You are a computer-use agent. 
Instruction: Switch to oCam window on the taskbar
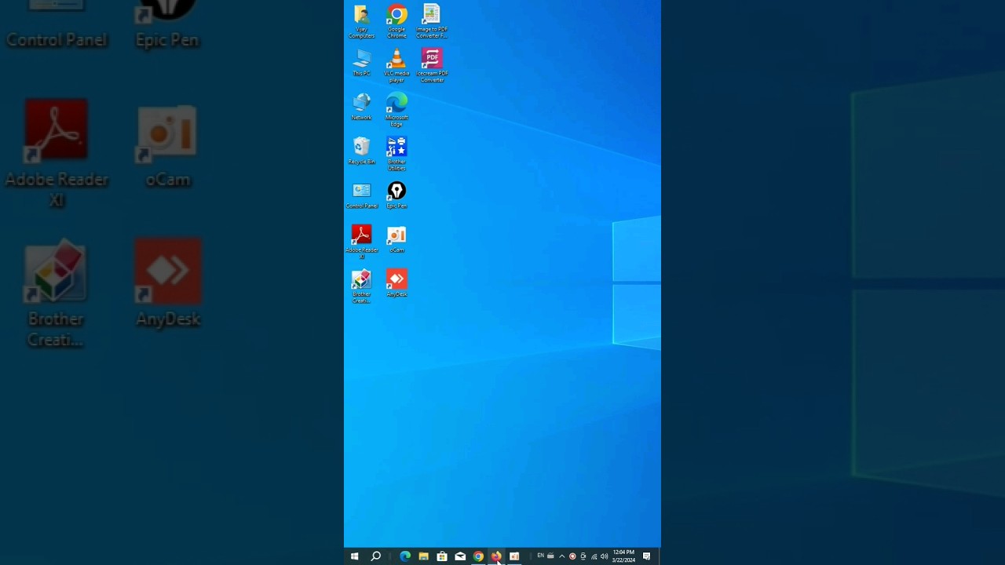click(x=514, y=556)
